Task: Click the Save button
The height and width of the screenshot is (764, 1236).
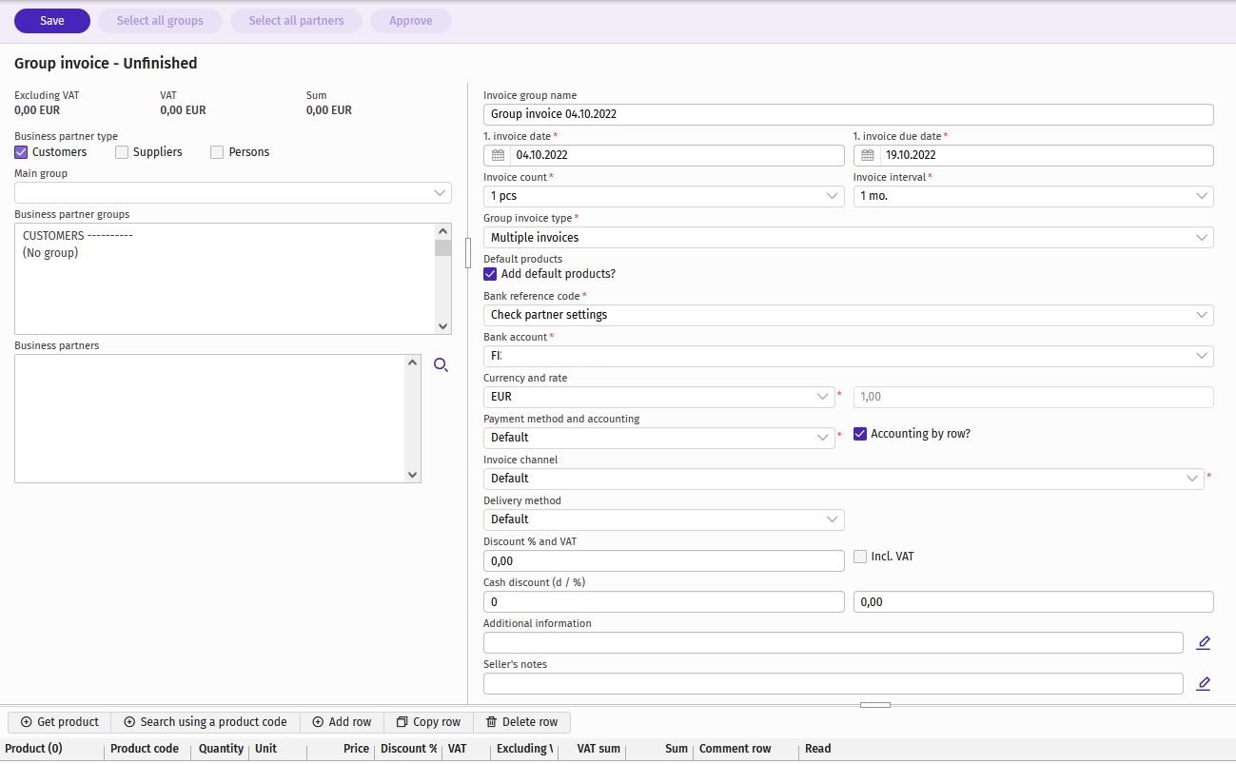Action: (51, 20)
